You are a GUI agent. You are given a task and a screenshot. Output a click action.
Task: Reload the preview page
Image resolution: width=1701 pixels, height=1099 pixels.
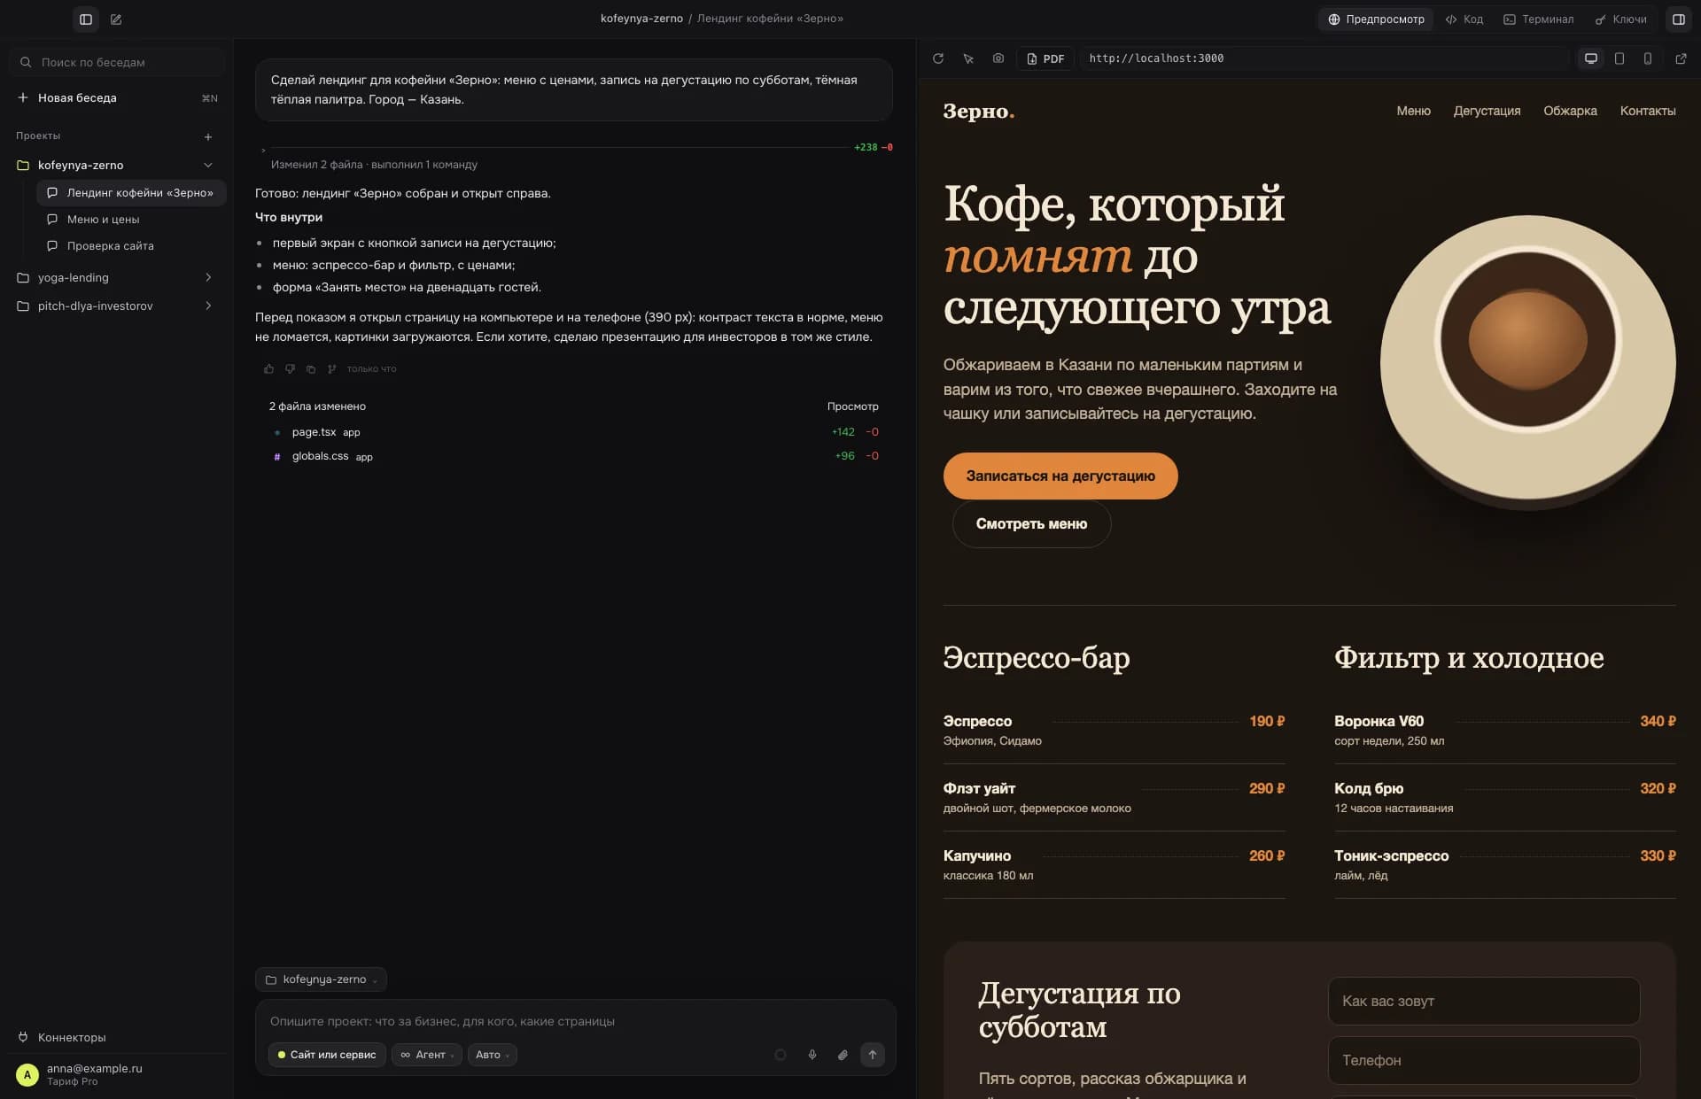pos(938,58)
